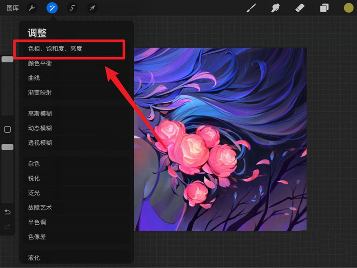
Task: Open the Transform arrow tool
Action: pos(93,8)
